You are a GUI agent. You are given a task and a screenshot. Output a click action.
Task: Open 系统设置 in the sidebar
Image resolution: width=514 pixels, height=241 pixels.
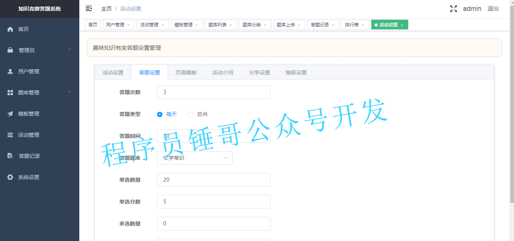click(x=40, y=177)
